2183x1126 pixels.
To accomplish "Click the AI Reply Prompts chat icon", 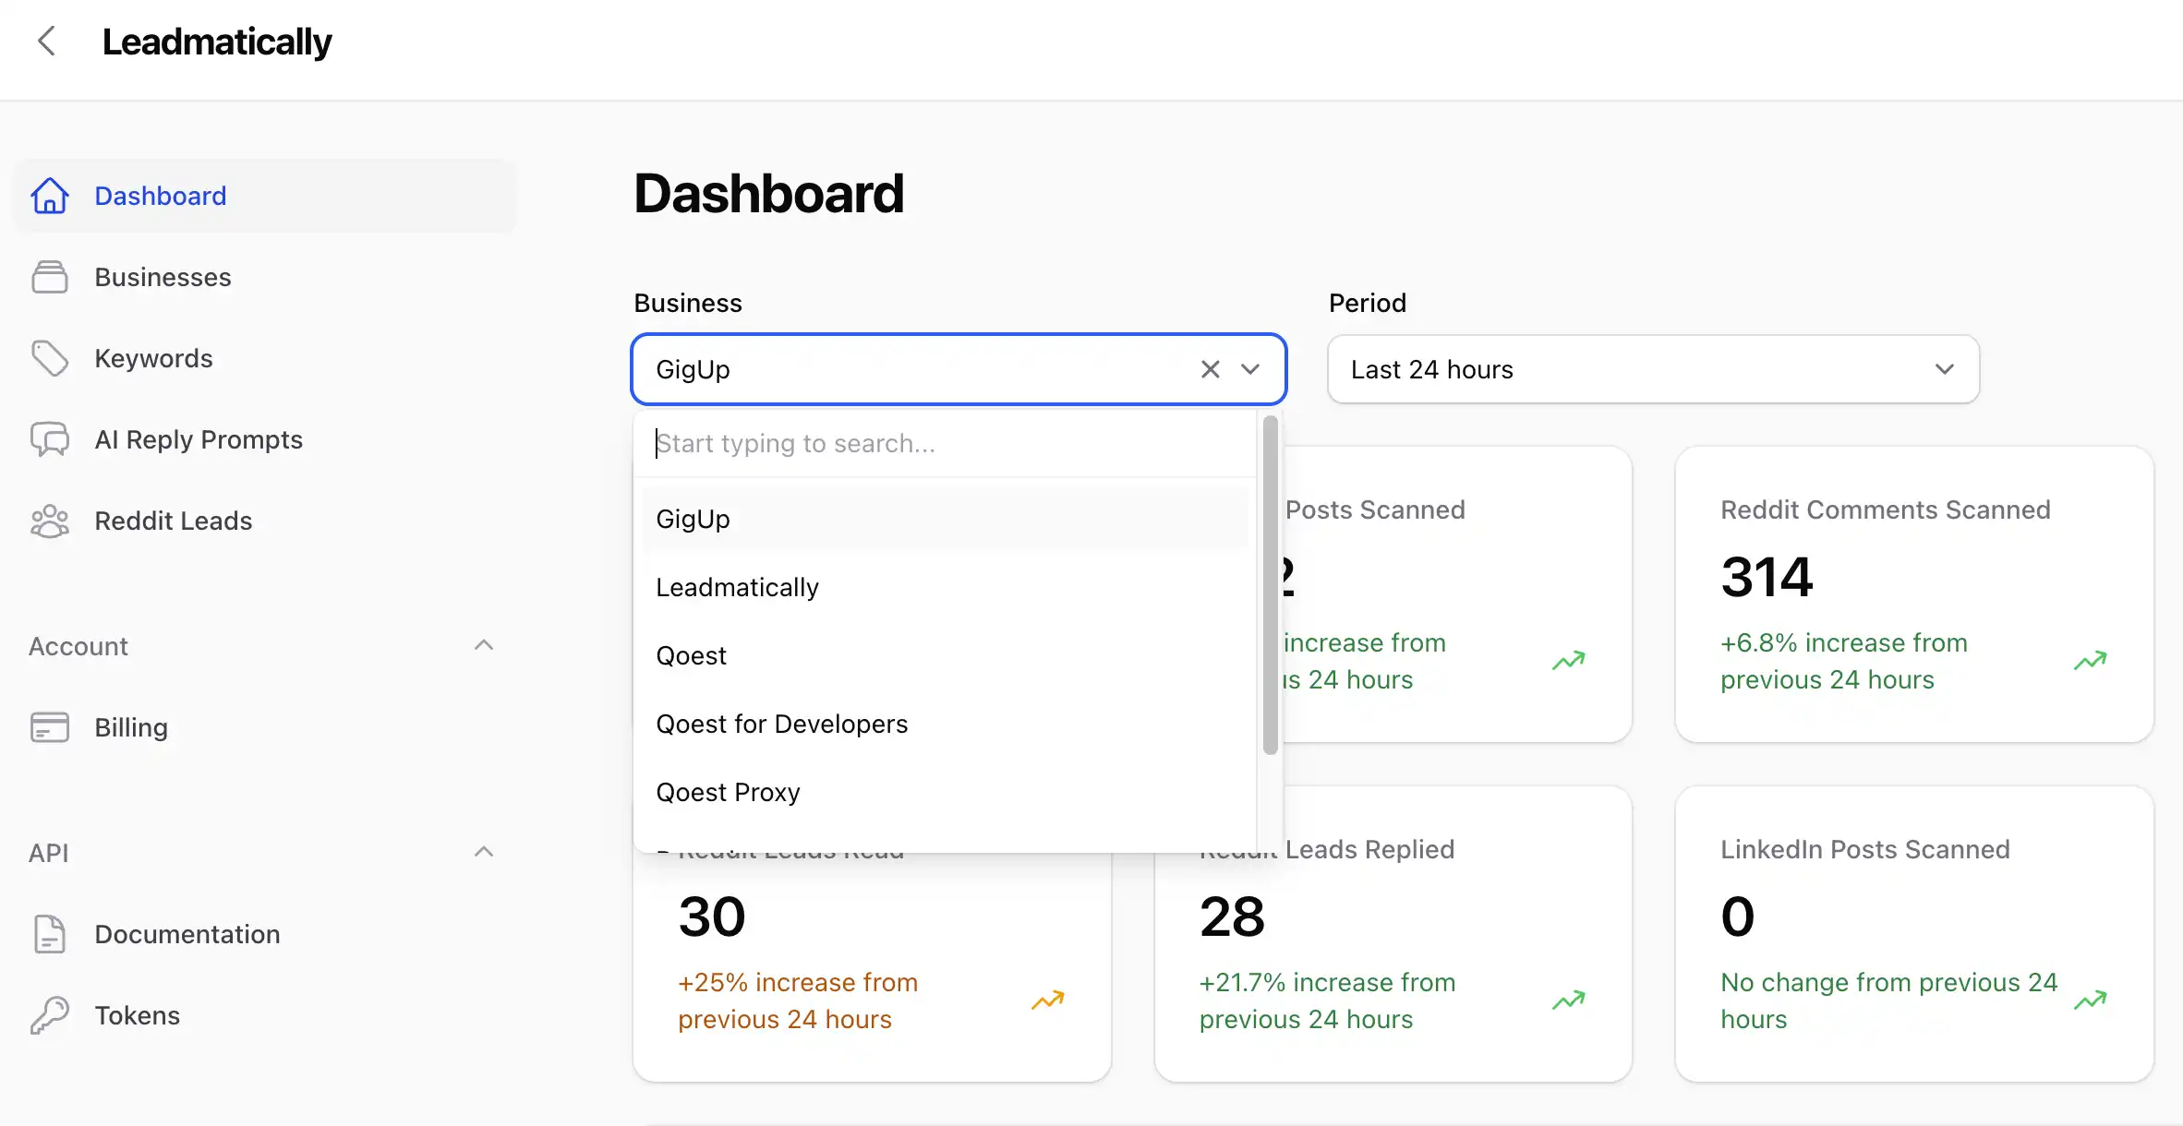I will [x=50, y=439].
